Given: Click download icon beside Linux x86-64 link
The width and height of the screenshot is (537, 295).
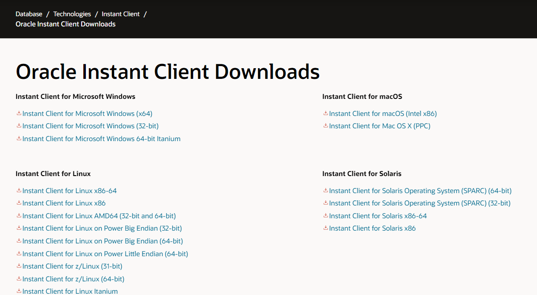Looking at the screenshot, I should click(x=19, y=191).
